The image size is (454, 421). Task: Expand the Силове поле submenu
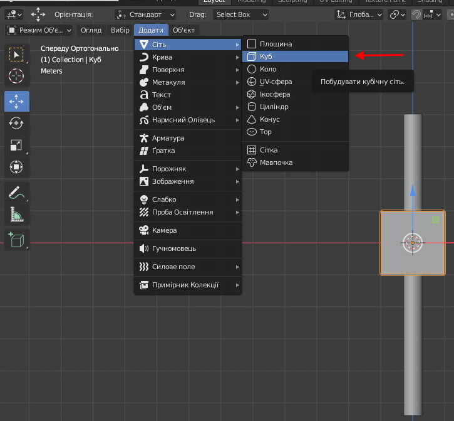tap(188, 267)
